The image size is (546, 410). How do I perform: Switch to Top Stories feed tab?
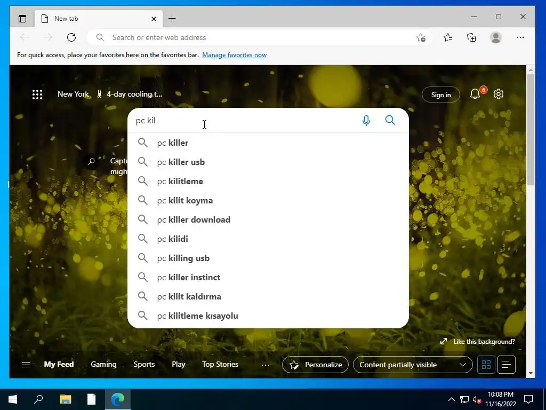(x=220, y=364)
